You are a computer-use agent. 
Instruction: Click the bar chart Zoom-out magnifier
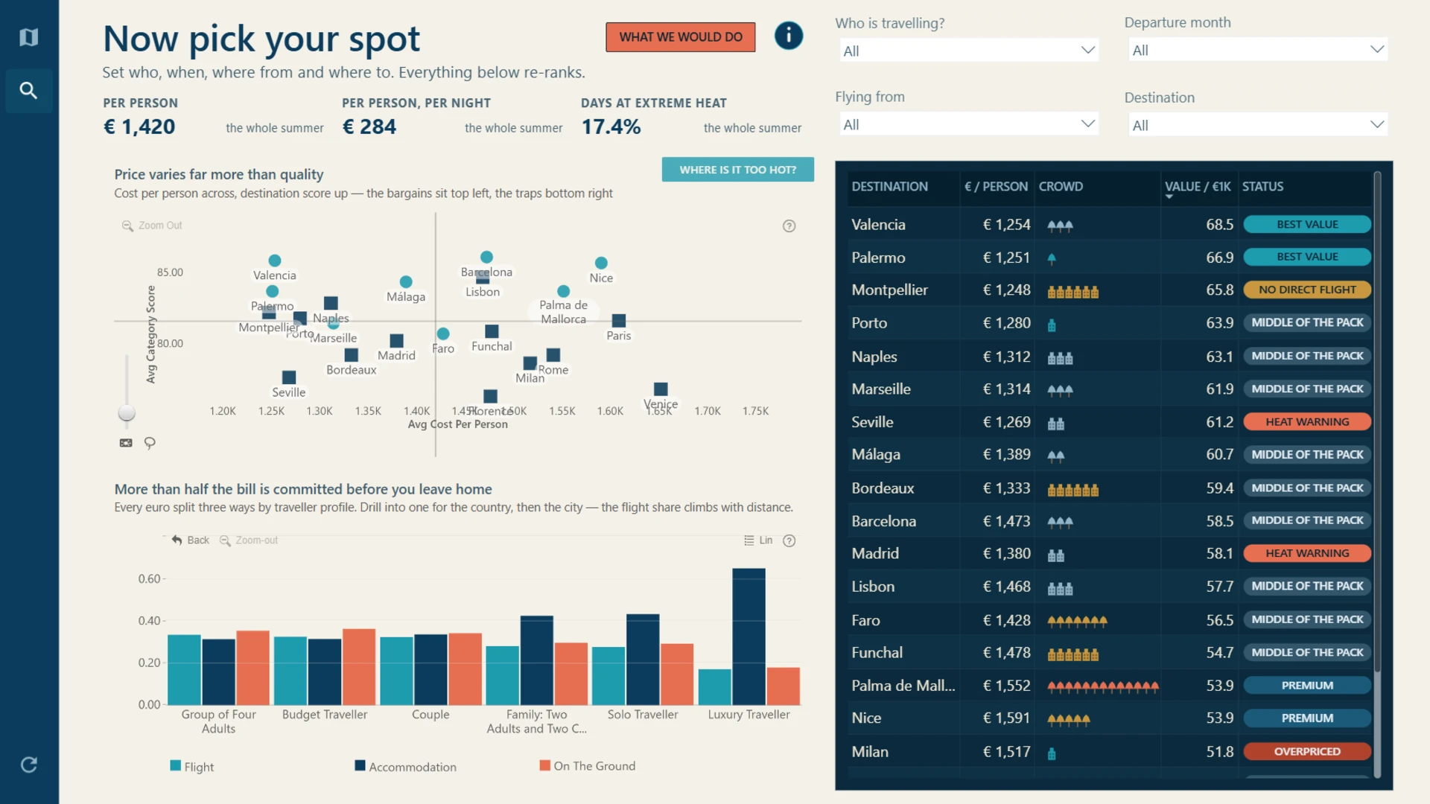coord(225,540)
